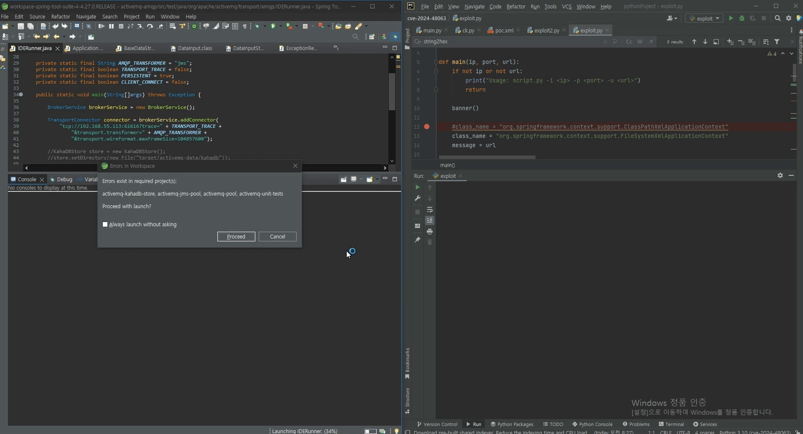Click the Eclipse Back navigation arrow

(56, 37)
